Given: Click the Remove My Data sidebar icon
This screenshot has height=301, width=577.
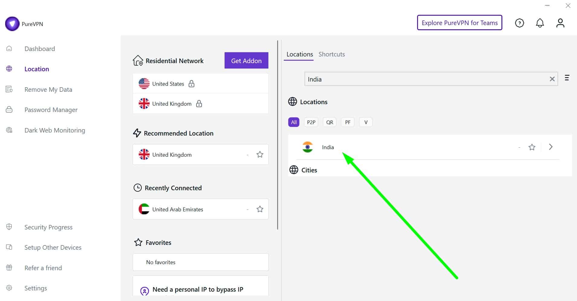Looking at the screenshot, I should [9, 89].
